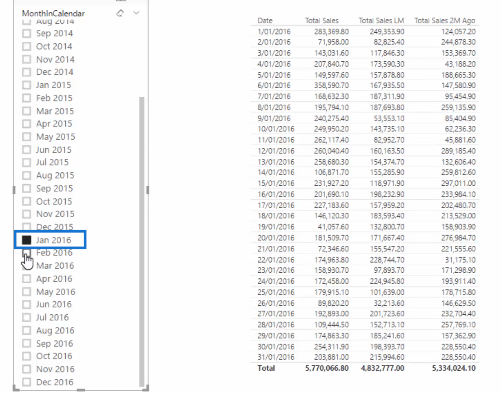Check the Jun 2015 checkbox
The height and width of the screenshot is (393, 502).
click(x=27, y=150)
